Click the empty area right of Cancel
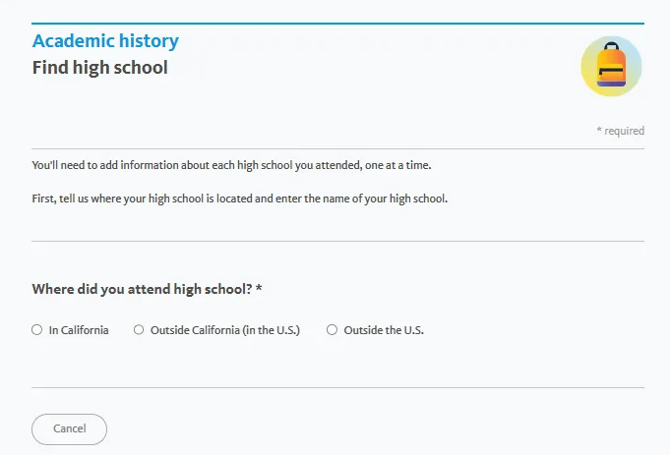The image size is (670, 455). click(x=374, y=429)
